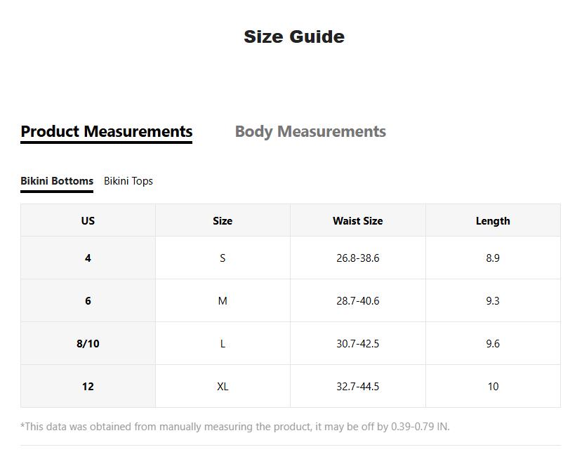This screenshot has width=570, height=459.
Task: Select the US 6 row label
Action: pos(88,301)
